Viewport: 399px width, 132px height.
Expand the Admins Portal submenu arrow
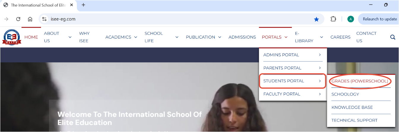[320, 55]
